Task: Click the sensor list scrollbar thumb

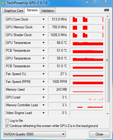Action: click(107, 60)
